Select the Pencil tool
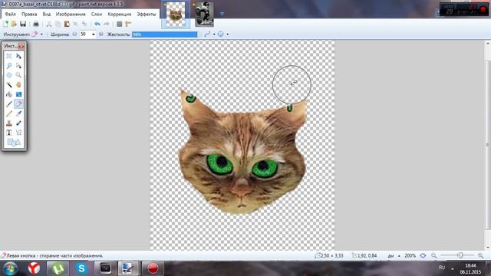The width and height of the screenshot is (491, 276). coord(9,113)
